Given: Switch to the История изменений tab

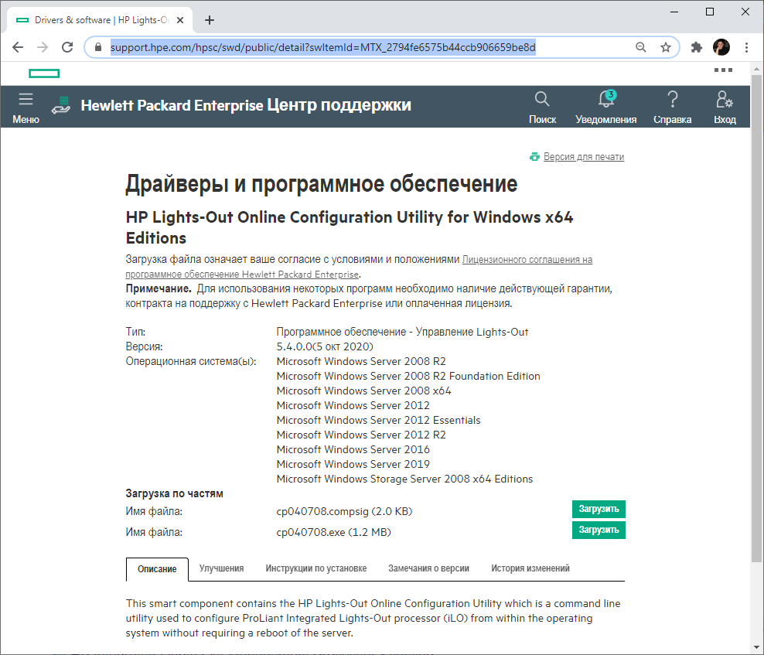Looking at the screenshot, I should tap(530, 568).
